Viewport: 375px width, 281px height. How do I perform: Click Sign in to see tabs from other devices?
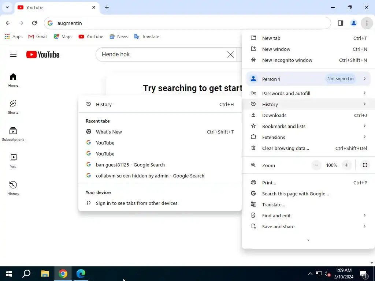pos(160,203)
